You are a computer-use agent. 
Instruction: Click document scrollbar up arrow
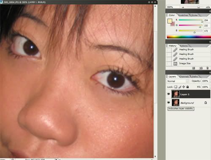pos(155,6)
